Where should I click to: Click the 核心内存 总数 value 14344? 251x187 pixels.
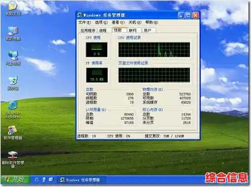(x=186, y=115)
